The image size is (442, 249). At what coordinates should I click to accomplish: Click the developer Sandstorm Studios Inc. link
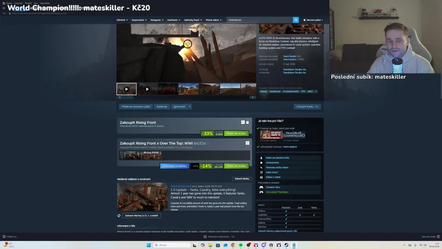pos(295,70)
